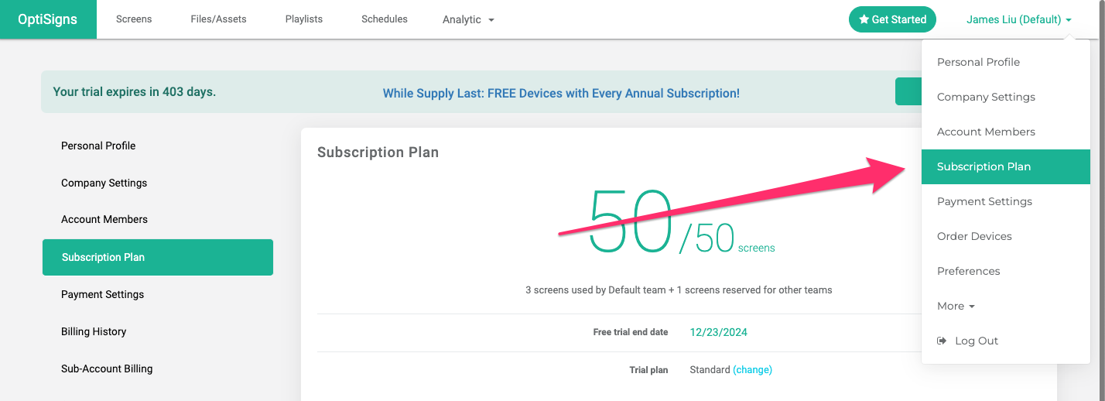Open James Liu account dropdown

tap(1019, 19)
